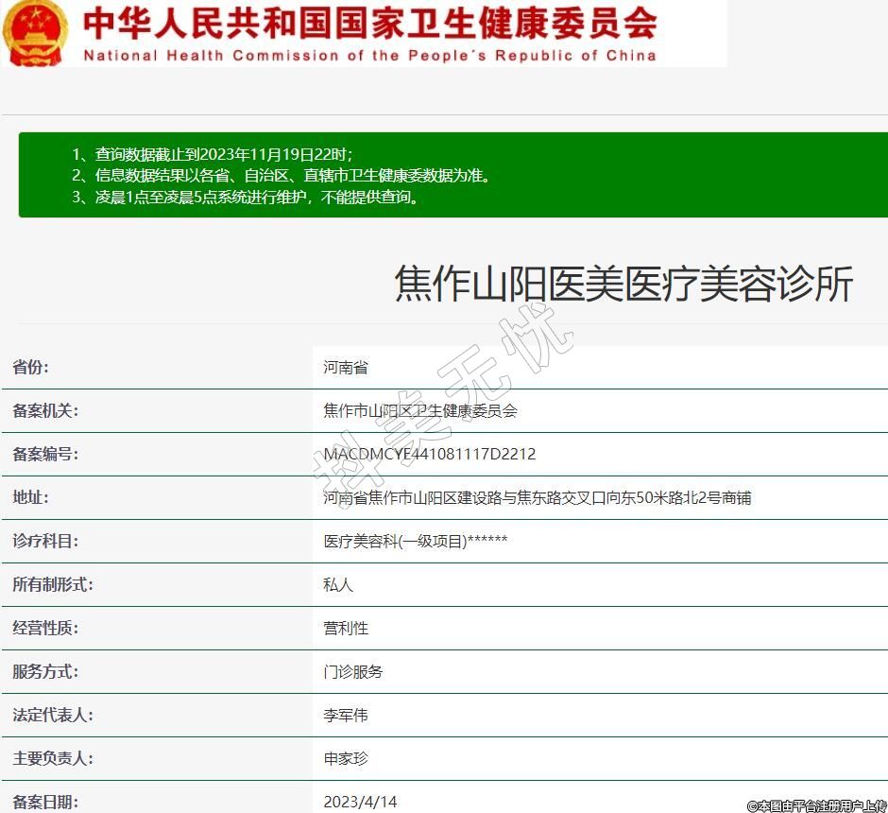The width and height of the screenshot is (888, 813).
Task: Click the Chinese commission title in header
Action: coord(369,23)
